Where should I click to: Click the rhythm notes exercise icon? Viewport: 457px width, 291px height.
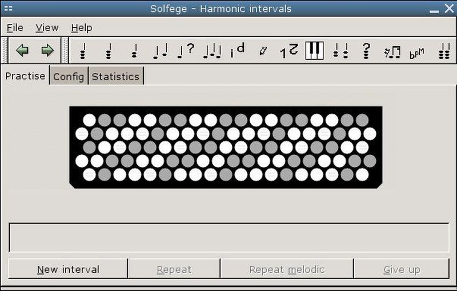pyautogui.click(x=392, y=52)
